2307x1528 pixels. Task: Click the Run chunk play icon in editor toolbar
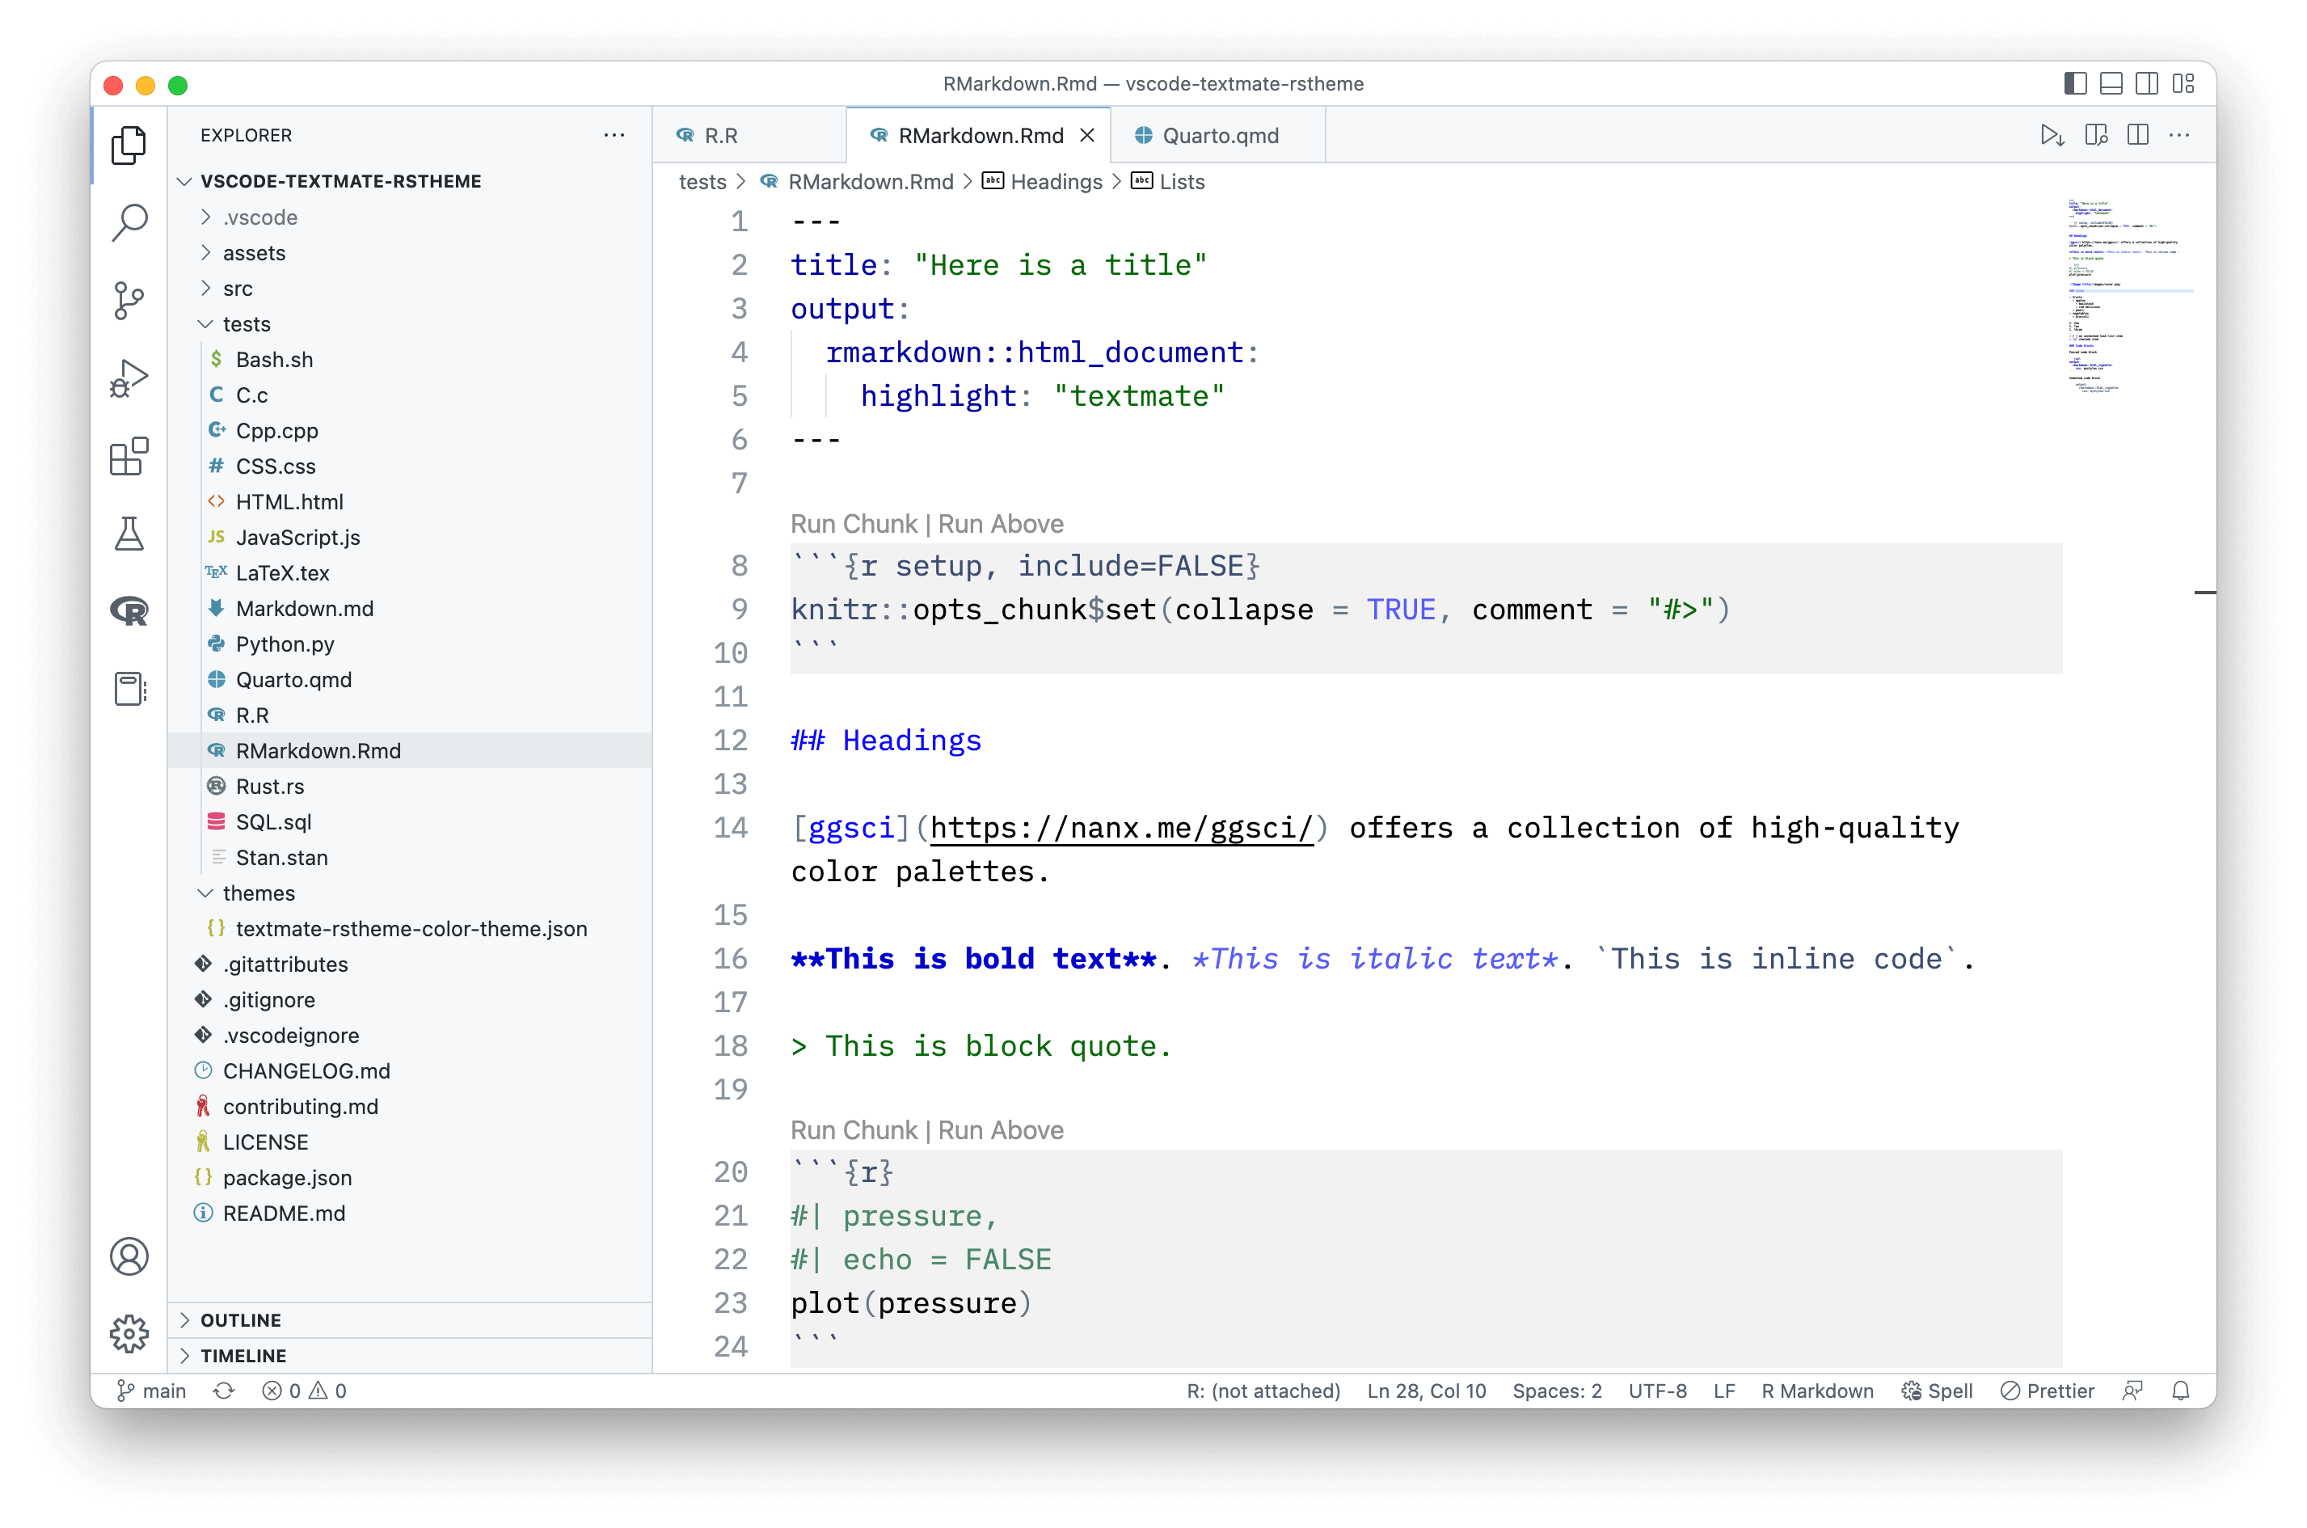point(2051,136)
